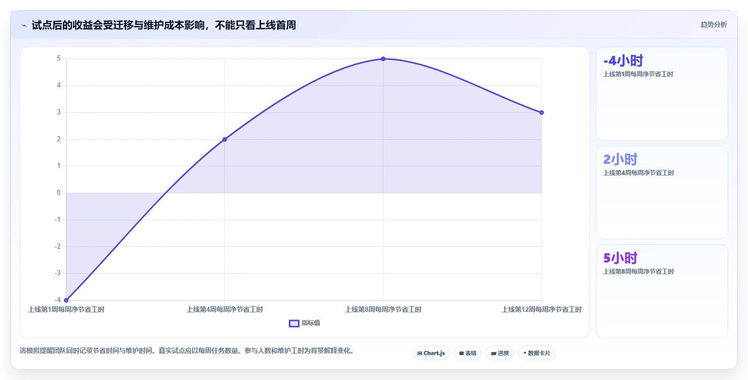Image resolution: width=748 pixels, height=380 pixels.
Task: Click the 指标值 legend label
Action: [311, 324]
